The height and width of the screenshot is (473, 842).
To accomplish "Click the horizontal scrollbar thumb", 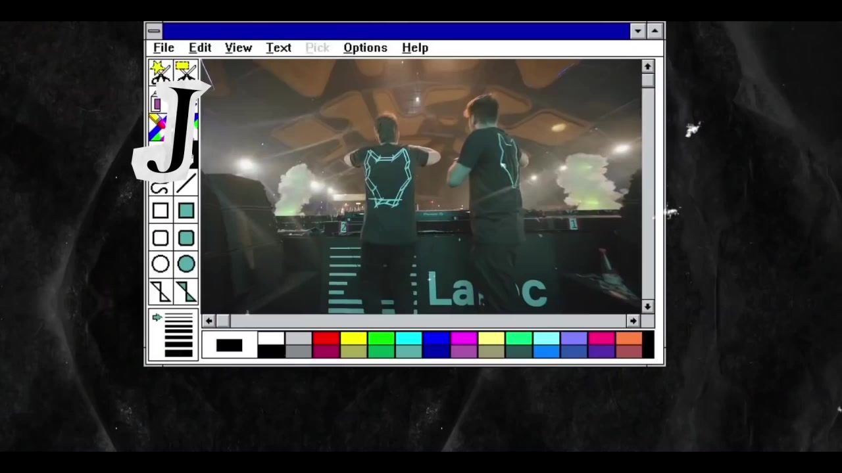I will [222, 321].
